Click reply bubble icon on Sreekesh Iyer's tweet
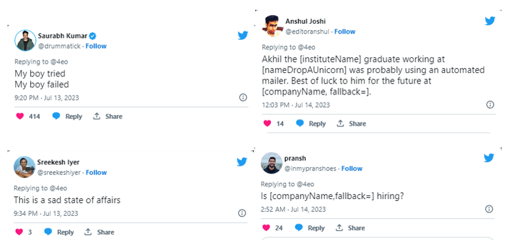The image size is (511, 250). pos(48,232)
